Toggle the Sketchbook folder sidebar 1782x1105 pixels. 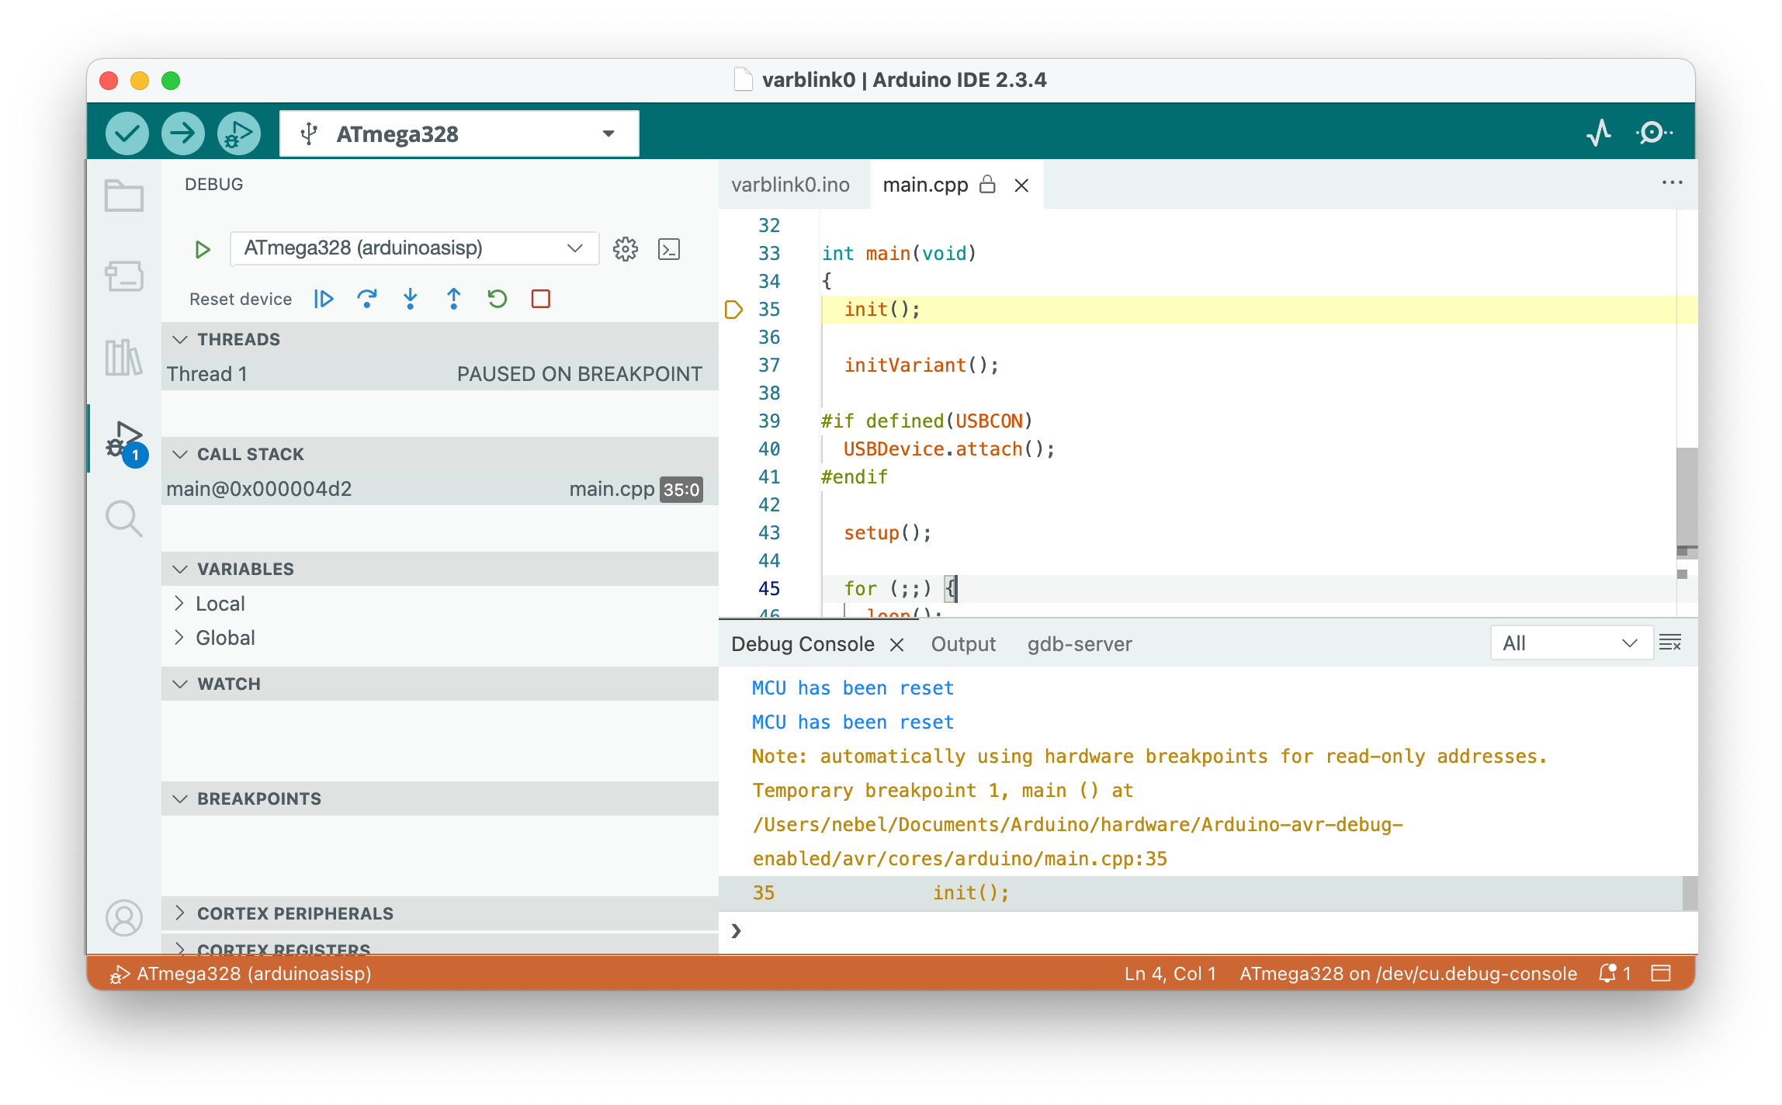124,196
